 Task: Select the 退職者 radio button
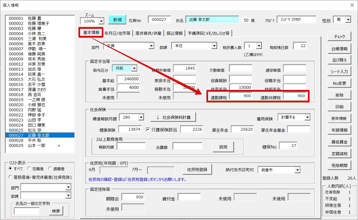coord(50,169)
